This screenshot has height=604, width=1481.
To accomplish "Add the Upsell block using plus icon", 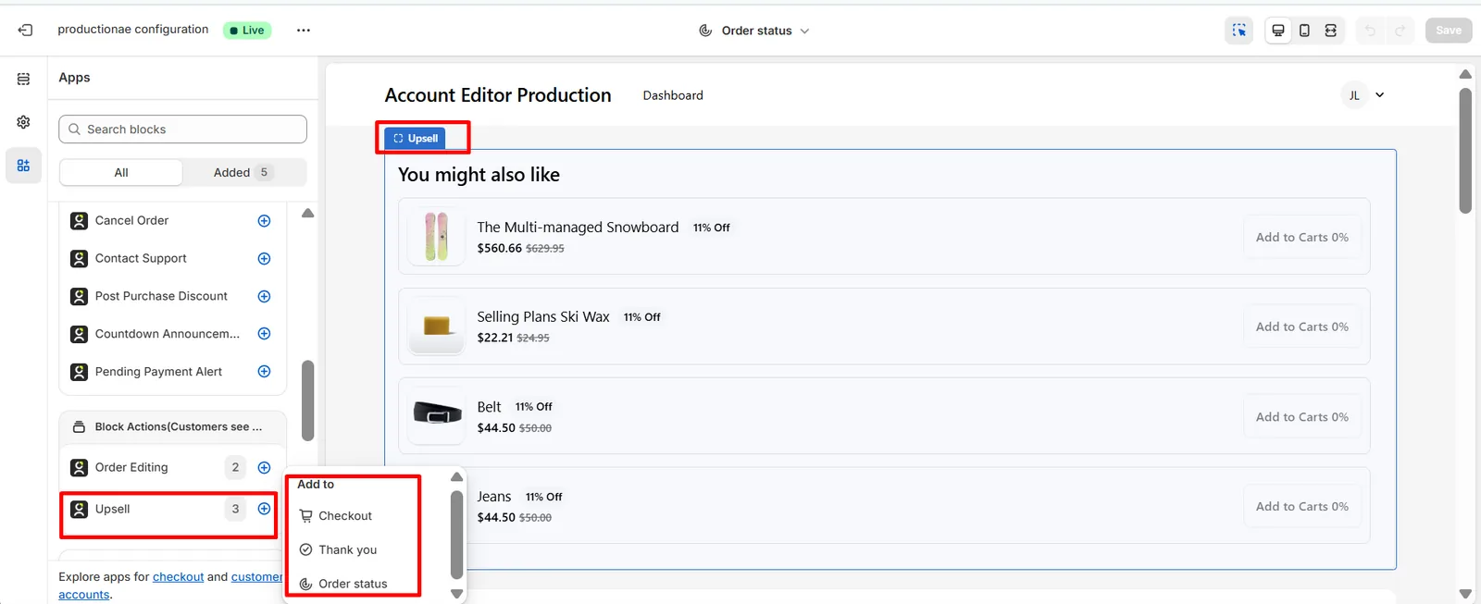I will [264, 509].
